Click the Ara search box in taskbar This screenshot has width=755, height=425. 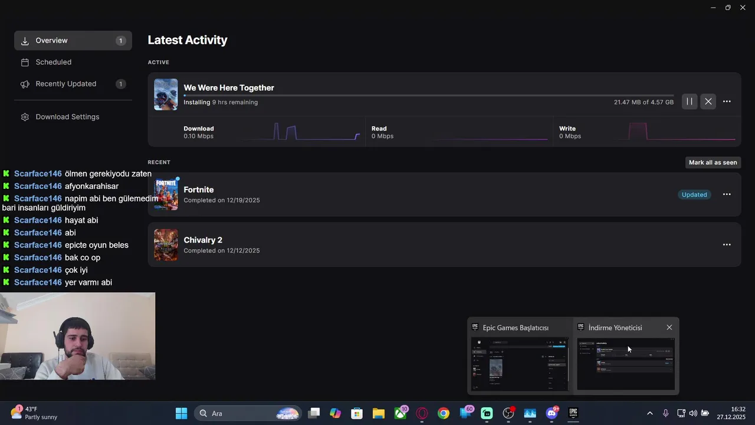[x=248, y=413]
